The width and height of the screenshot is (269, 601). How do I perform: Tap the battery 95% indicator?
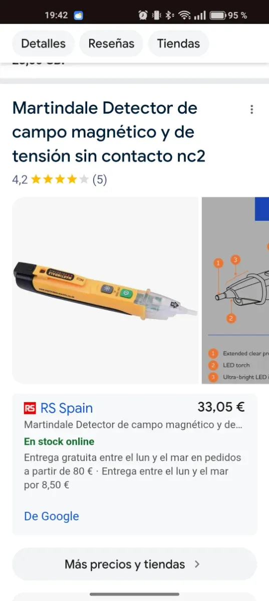tap(228, 16)
